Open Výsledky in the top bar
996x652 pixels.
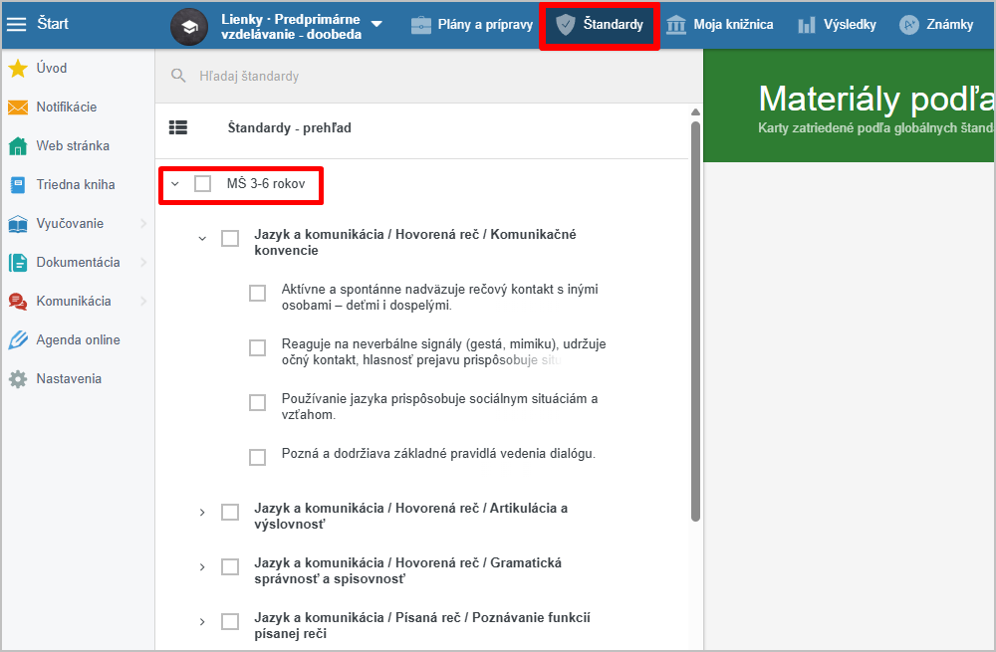pyautogui.click(x=837, y=24)
